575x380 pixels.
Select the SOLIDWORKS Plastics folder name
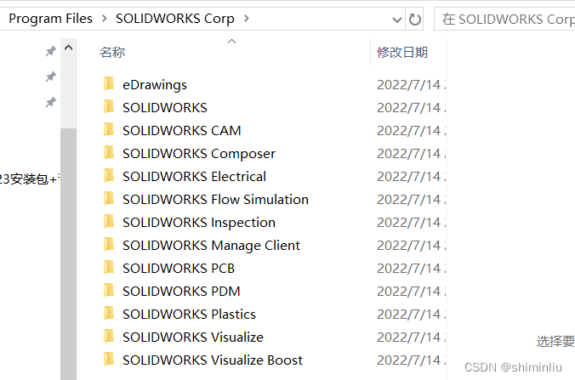189,315
